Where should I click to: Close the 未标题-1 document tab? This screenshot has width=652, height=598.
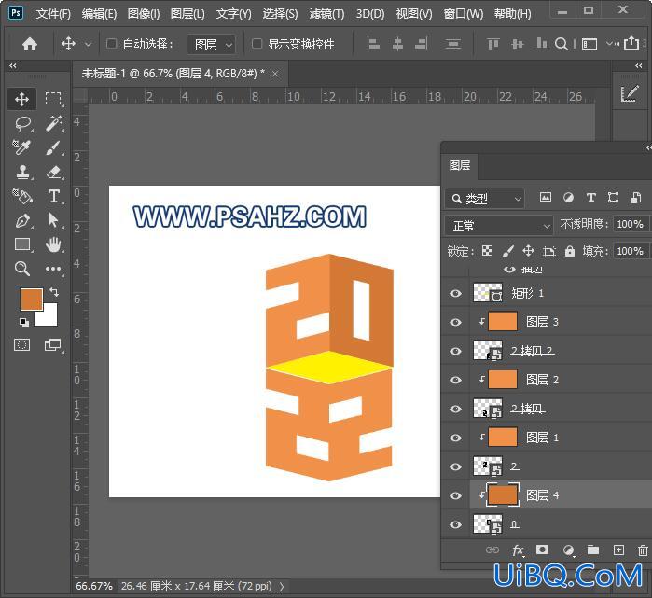(x=275, y=74)
